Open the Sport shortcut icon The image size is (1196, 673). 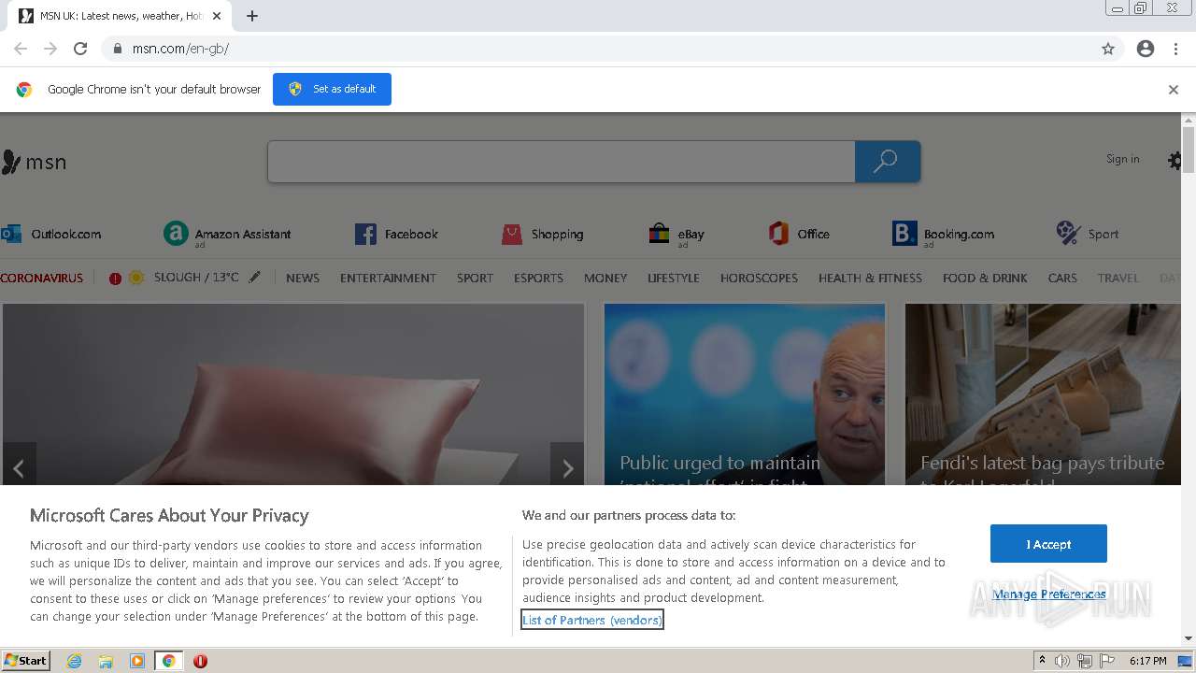[x=1068, y=234]
